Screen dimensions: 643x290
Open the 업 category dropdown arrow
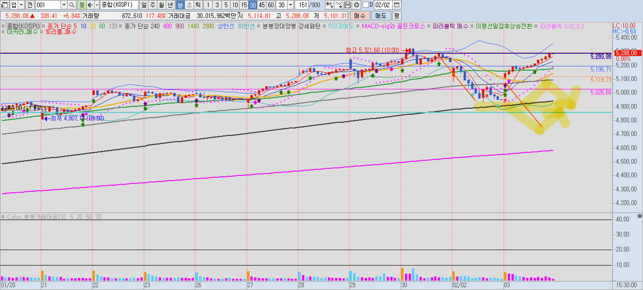tap(21, 5)
